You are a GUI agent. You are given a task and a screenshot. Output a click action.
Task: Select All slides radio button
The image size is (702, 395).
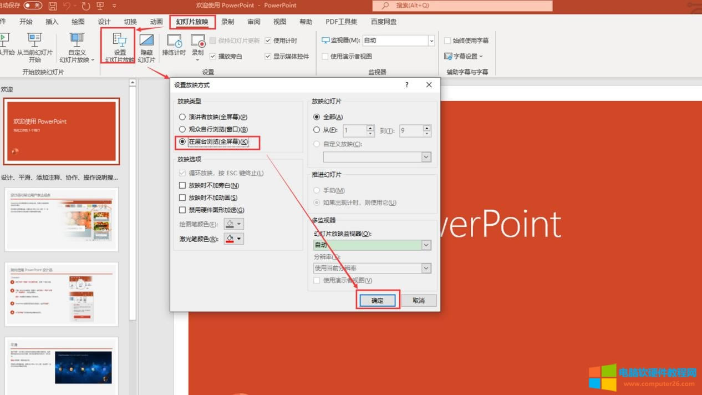pos(317,117)
